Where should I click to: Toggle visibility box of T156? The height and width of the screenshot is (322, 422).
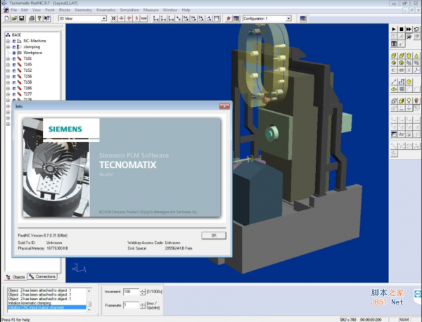tap(14, 77)
